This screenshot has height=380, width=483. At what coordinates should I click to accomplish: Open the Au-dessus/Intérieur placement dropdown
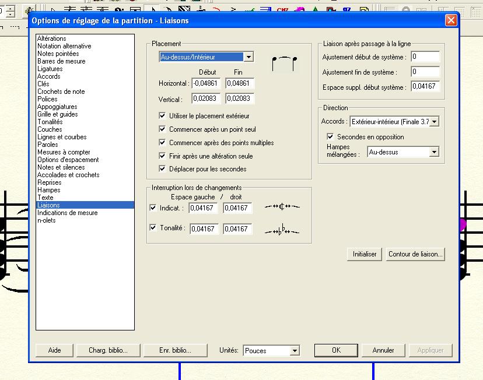(249, 57)
